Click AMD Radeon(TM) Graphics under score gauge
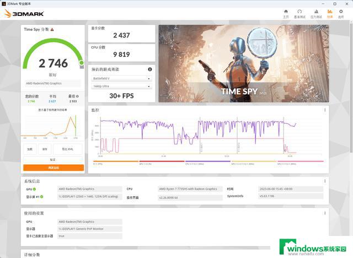The height and width of the screenshot is (258, 353). (x=52, y=83)
